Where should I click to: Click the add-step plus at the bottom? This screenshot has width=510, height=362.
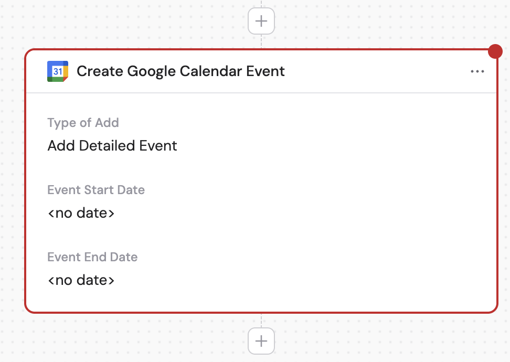[261, 341]
